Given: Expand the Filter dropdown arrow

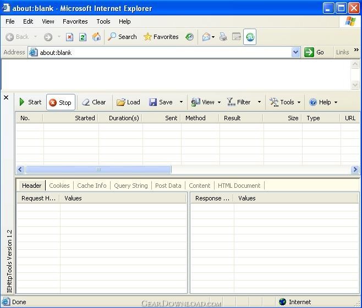Looking at the screenshot, I should tap(259, 102).
